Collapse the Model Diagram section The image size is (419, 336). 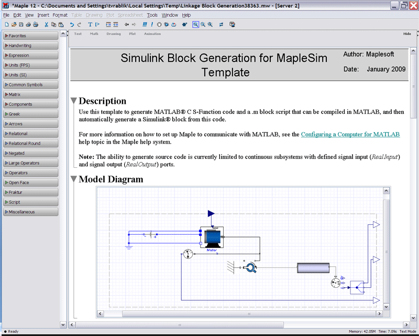[74, 180]
